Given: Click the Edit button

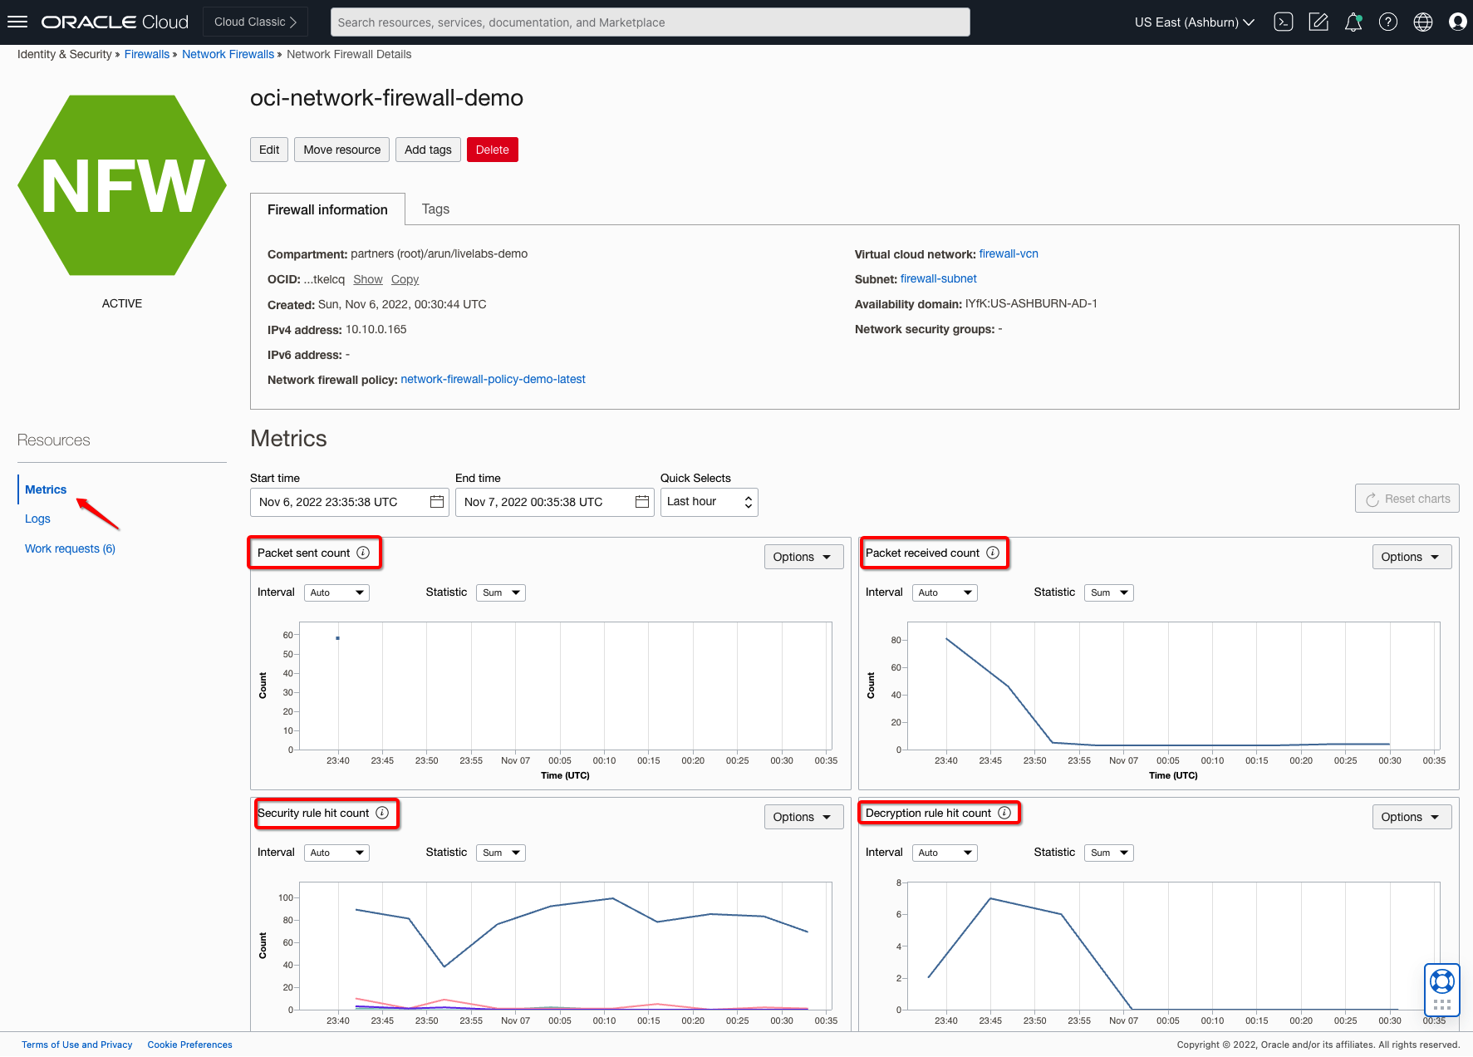Looking at the screenshot, I should coord(269,150).
